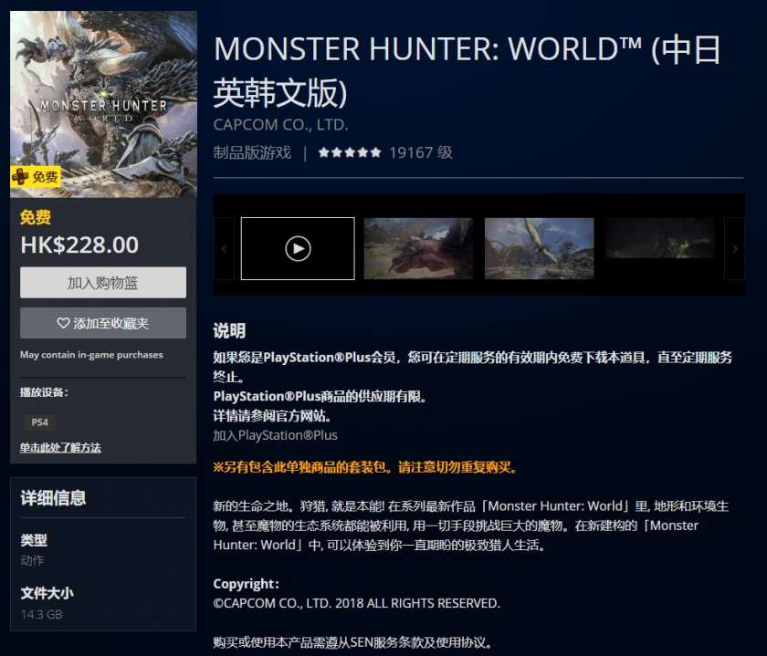Click the 19167 级 rating count

coord(421,152)
